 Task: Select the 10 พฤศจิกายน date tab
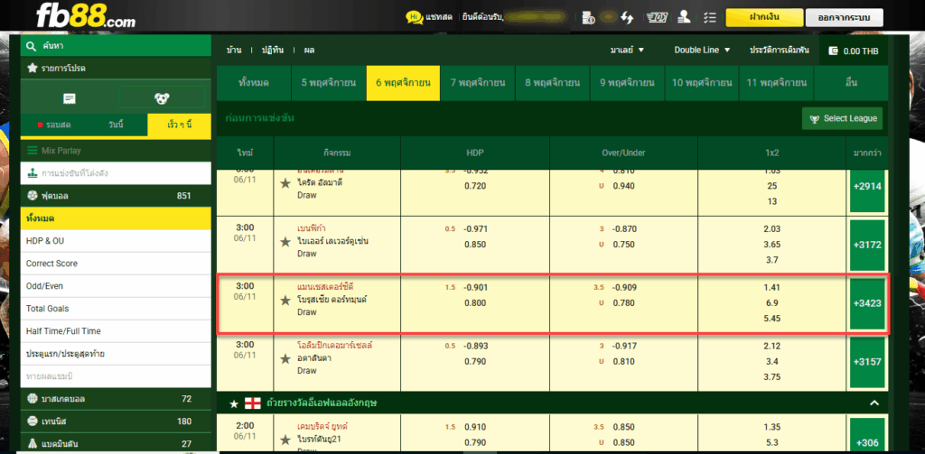pos(701,83)
